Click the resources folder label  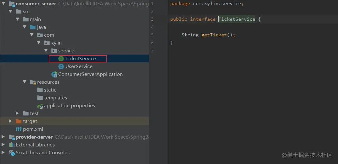(x=48, y=82)
